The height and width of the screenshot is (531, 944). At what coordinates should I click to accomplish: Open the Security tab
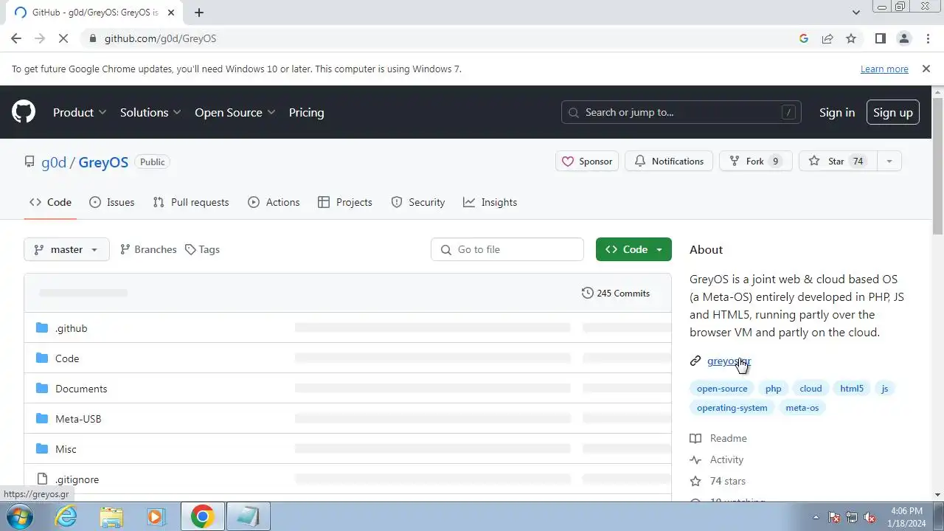click(x=418, y=202)
